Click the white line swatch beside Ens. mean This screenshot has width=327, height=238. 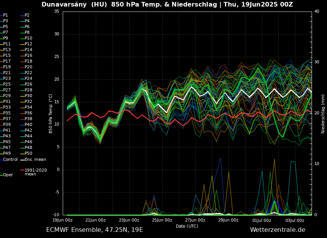(22, 160)
